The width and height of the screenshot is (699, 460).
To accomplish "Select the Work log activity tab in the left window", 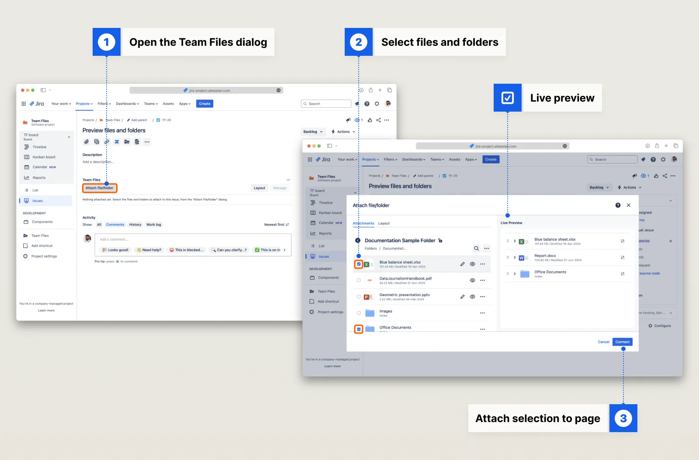I will pyautogui.click(x=153, y=225).
